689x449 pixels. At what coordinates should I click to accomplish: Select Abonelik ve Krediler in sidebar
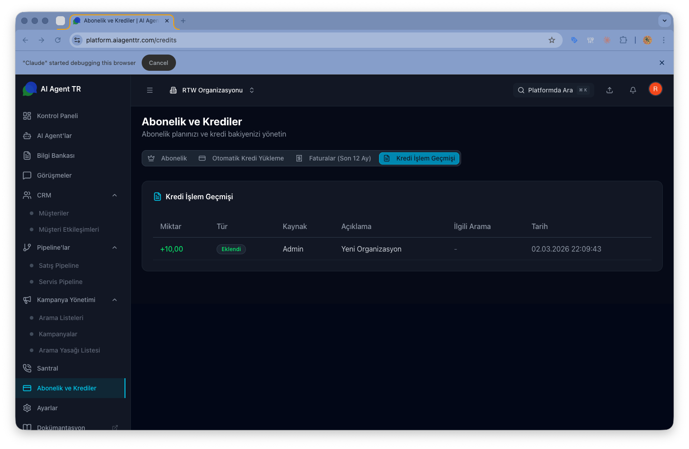click(70, 388)
